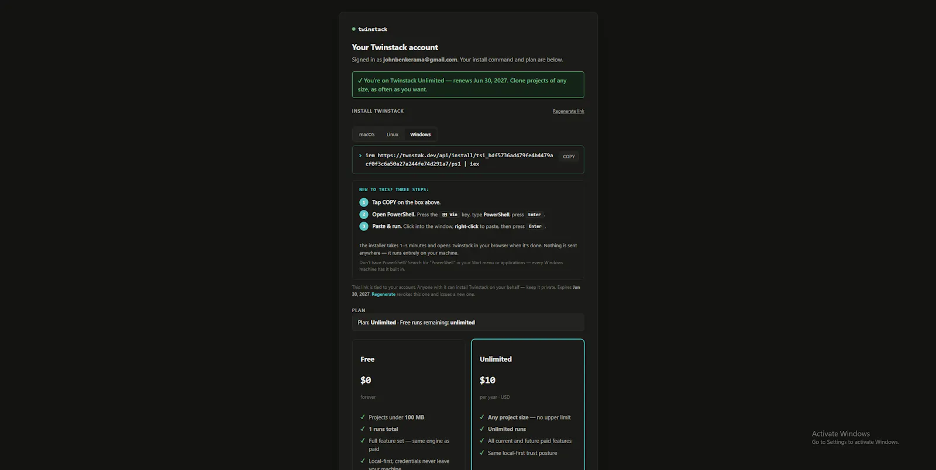Click 'Tap COPY on the box above' text

click(407, 202)
